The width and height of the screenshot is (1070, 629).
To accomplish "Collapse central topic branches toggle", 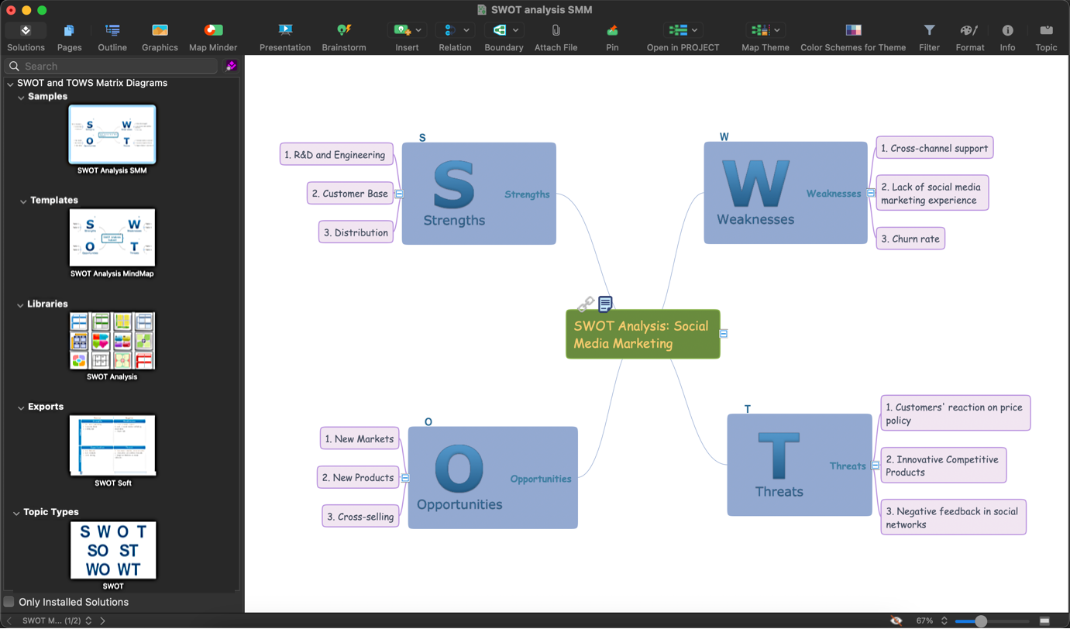I will (x=724, y=334).
